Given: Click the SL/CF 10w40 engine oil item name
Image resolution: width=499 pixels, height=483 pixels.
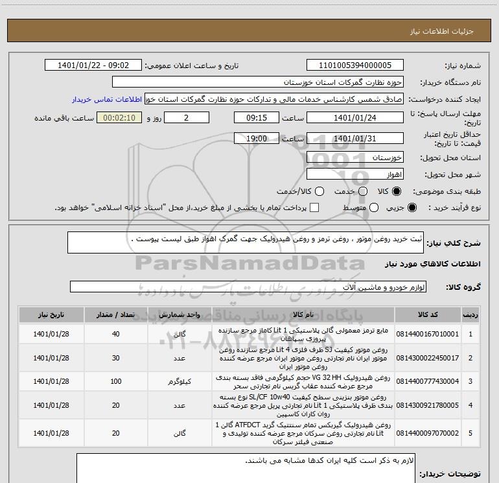Looking at the screenshot, I should tap(303, 406).
